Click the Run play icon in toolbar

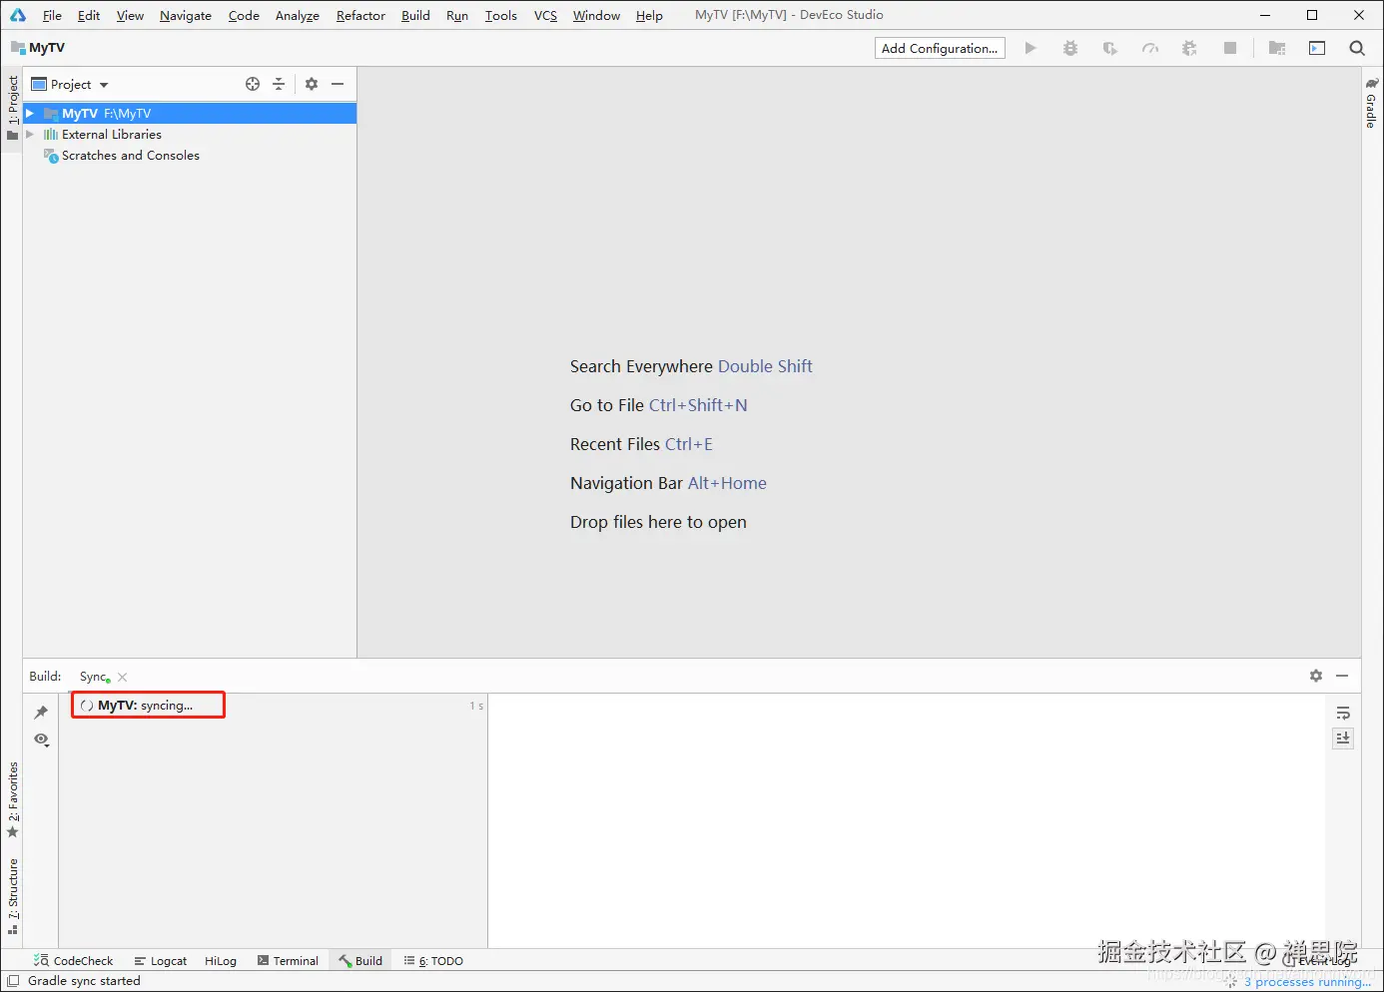coord(1031,48)
